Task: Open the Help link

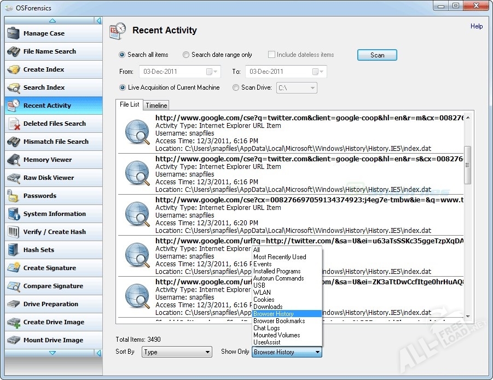Action: (x=477, y=26)
